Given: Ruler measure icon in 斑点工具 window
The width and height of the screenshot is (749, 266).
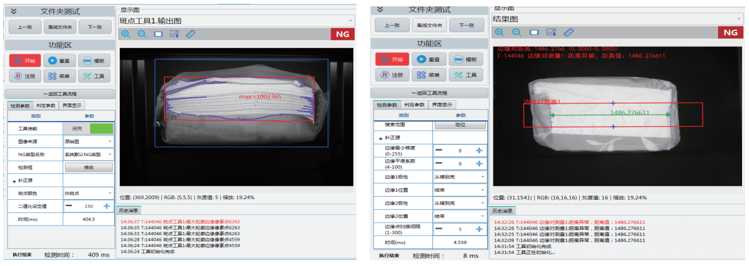Looking at the screenshot, I should coord(191,35).
